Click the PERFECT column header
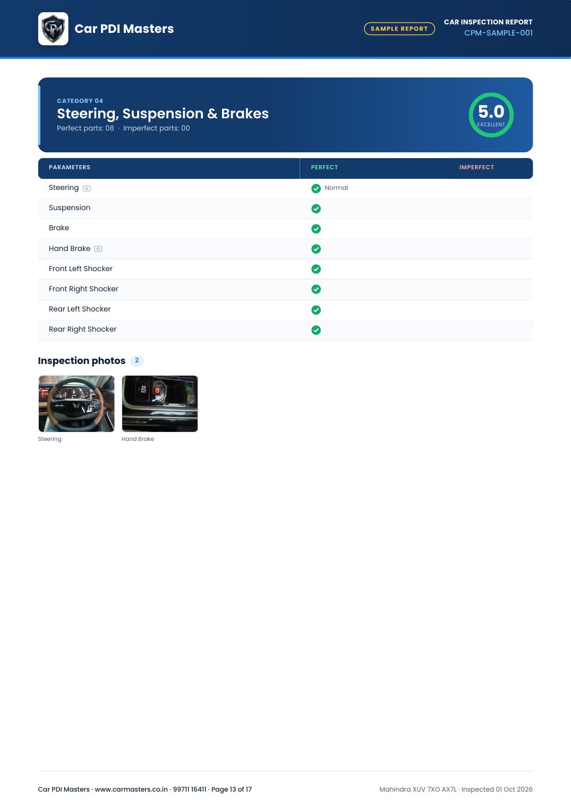 [x=325, y=167]
